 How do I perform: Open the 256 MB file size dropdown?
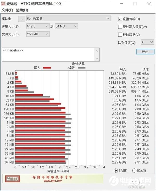point(38,34)
